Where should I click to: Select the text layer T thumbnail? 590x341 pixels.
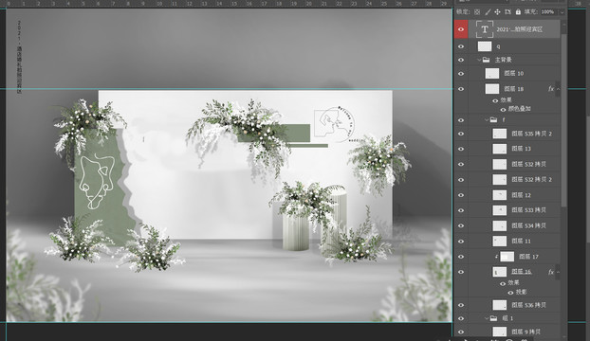coord(485,29)
